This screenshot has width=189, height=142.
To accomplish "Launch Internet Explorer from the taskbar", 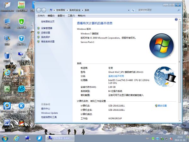I will click(x=16, y=139).
